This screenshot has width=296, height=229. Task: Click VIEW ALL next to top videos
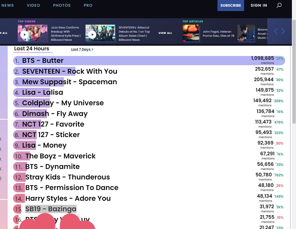point(165,33)
